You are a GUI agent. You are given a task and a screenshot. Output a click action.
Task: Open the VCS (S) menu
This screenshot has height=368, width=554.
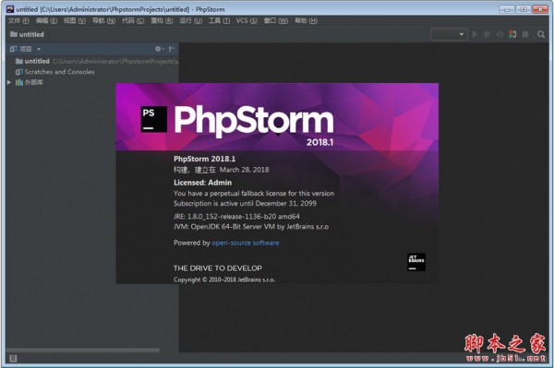click(247, 20)
